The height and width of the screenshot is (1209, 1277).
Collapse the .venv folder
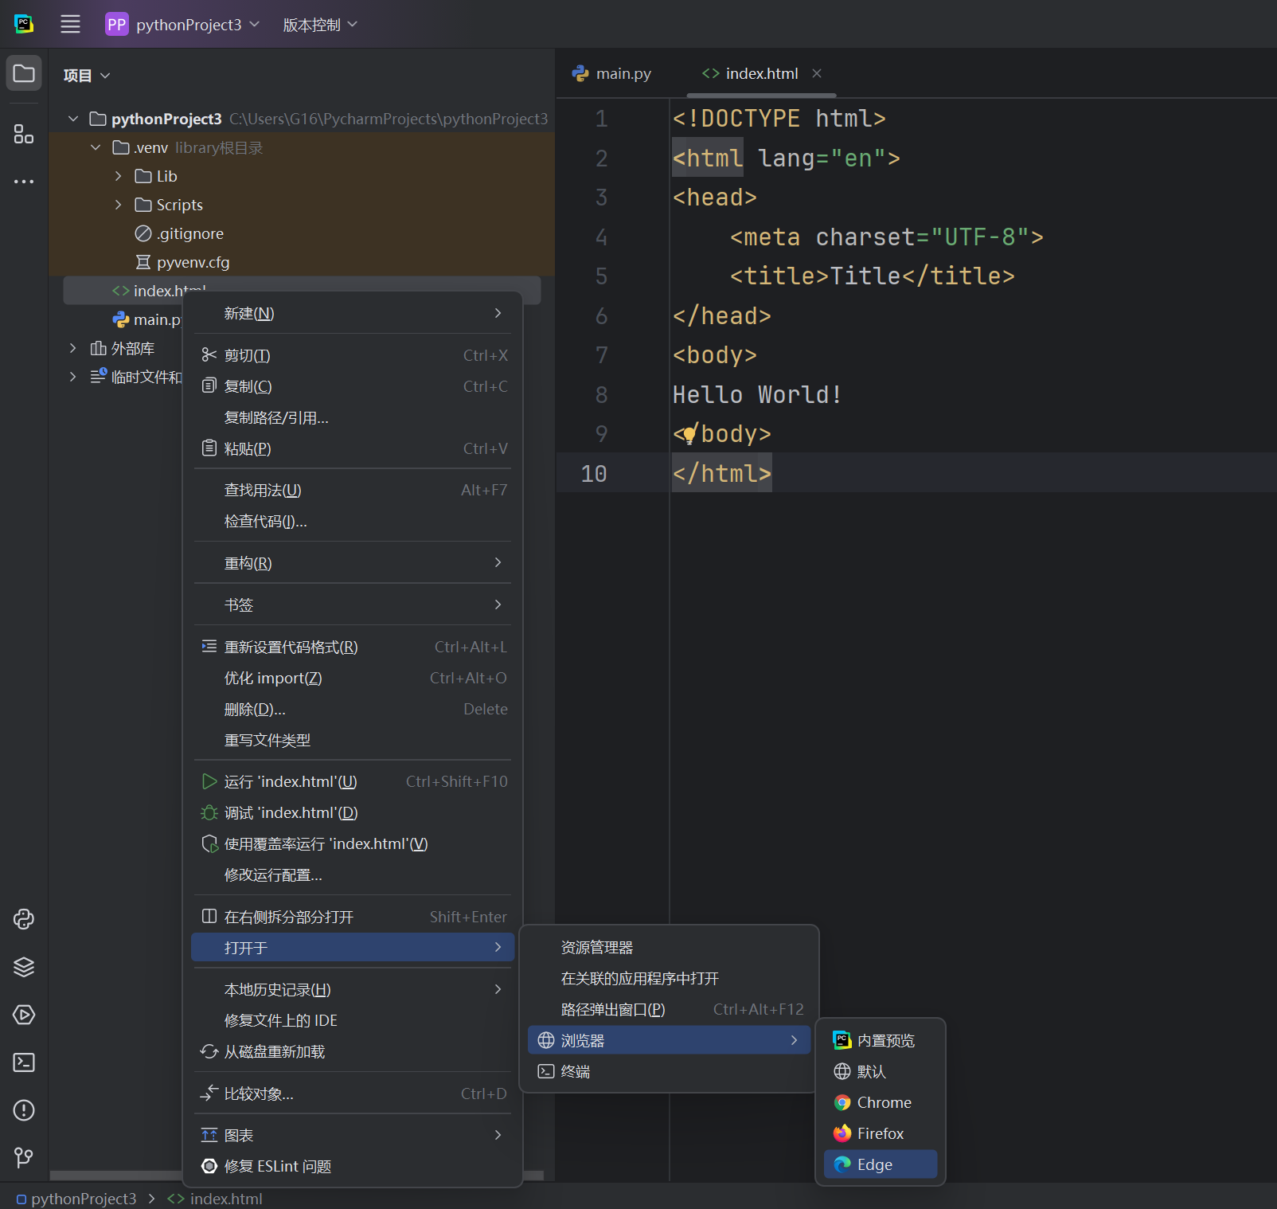96,147
